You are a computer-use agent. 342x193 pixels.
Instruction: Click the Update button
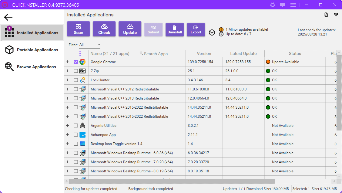click(130, 29)
